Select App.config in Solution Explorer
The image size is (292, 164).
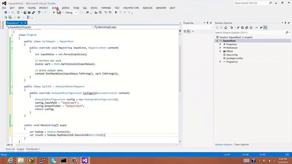pyautogui.click(x=232, y=55)
